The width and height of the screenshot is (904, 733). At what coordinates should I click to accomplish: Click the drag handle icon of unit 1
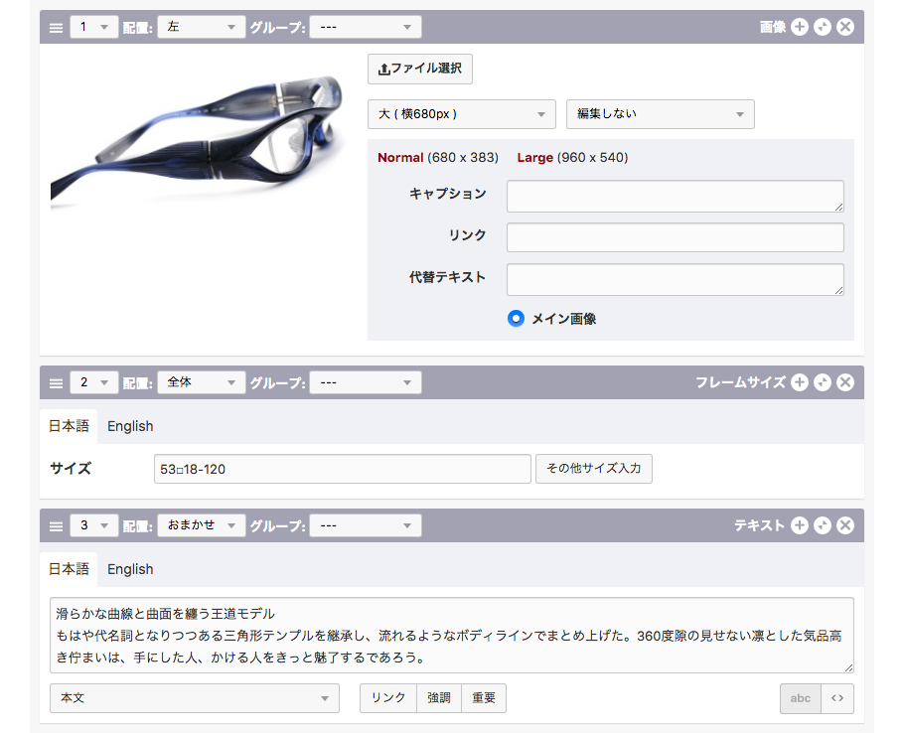[x=56, y=27]
